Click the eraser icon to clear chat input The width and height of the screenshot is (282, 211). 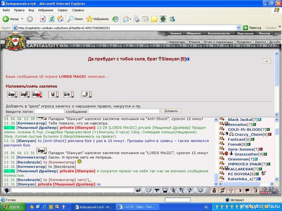point(149,190)
